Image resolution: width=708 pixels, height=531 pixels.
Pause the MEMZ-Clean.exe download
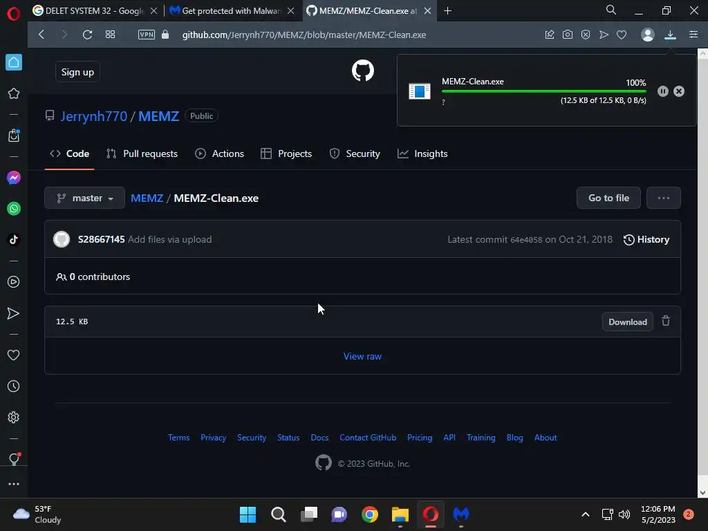[663, 91]
